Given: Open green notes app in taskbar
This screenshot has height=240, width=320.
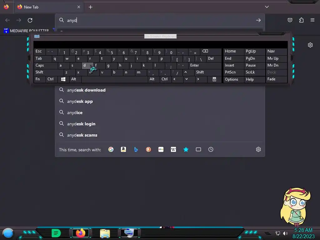Looking at the screenshot, I should tap(56, 233).
